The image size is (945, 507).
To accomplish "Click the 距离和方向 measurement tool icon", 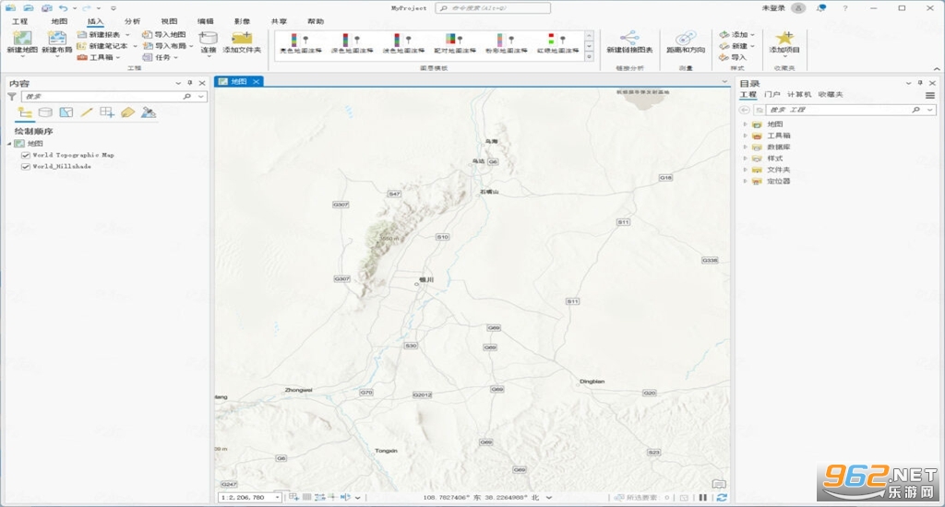I will tap(686, 38).
